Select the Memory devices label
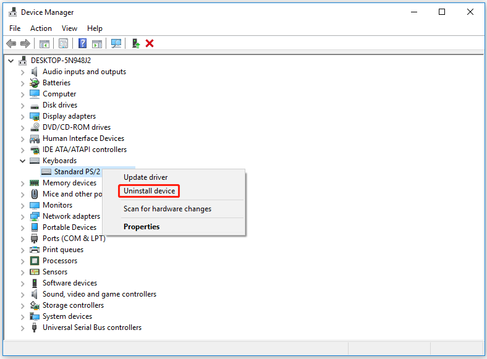 pos(70,183)
